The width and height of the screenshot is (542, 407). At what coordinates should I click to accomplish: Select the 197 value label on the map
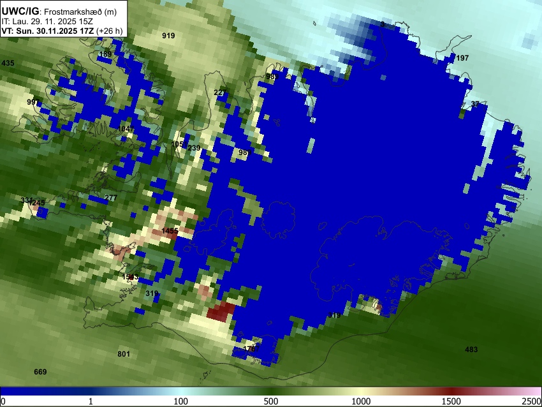pyautogui.click(x=462, y=58)
